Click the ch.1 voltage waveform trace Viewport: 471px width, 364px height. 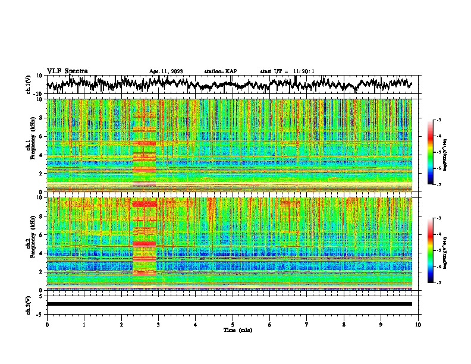click(x=229, y=84)
